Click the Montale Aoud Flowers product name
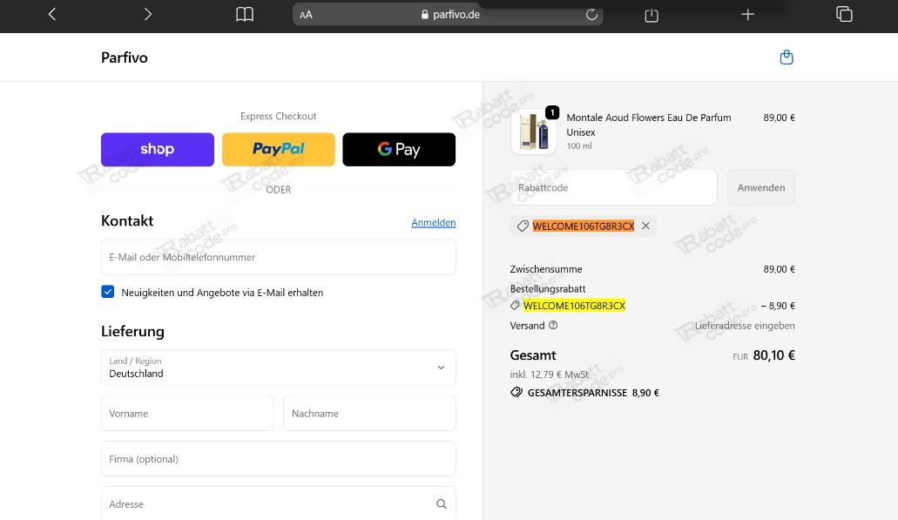 [x=648, y=125]
